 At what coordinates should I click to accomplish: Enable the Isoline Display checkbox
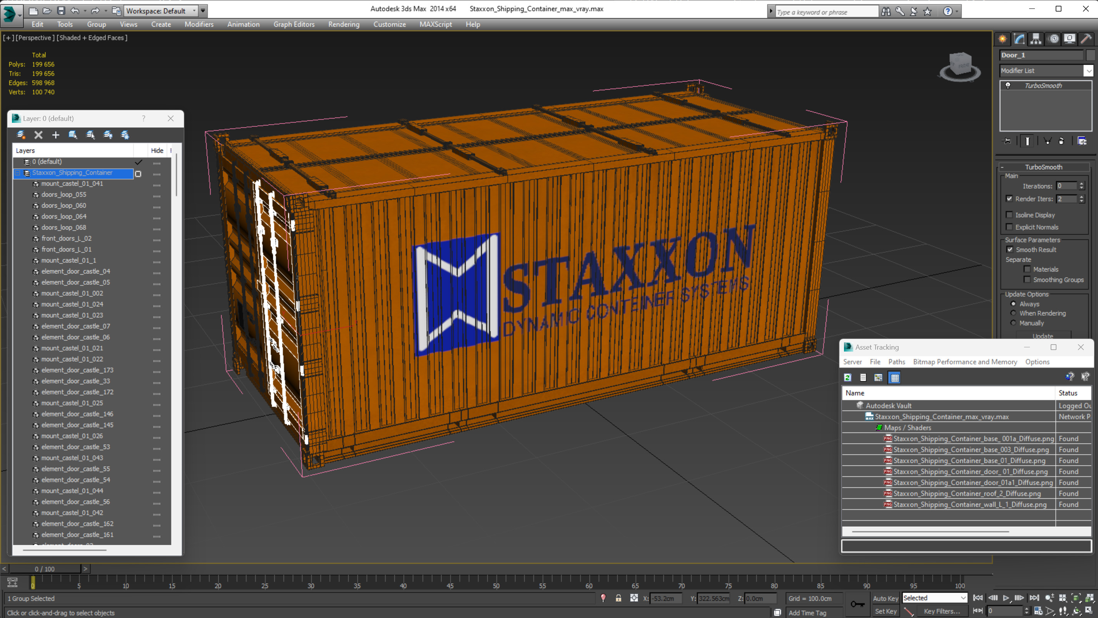tap(1009, 215)
